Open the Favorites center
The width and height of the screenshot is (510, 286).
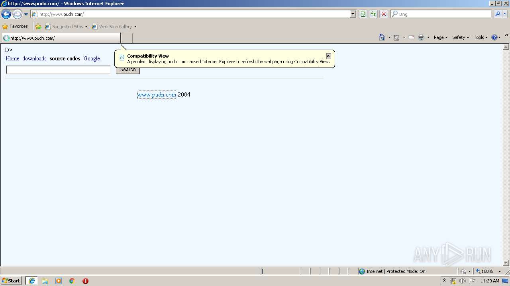pyautogui.click(x=15, y=27)
